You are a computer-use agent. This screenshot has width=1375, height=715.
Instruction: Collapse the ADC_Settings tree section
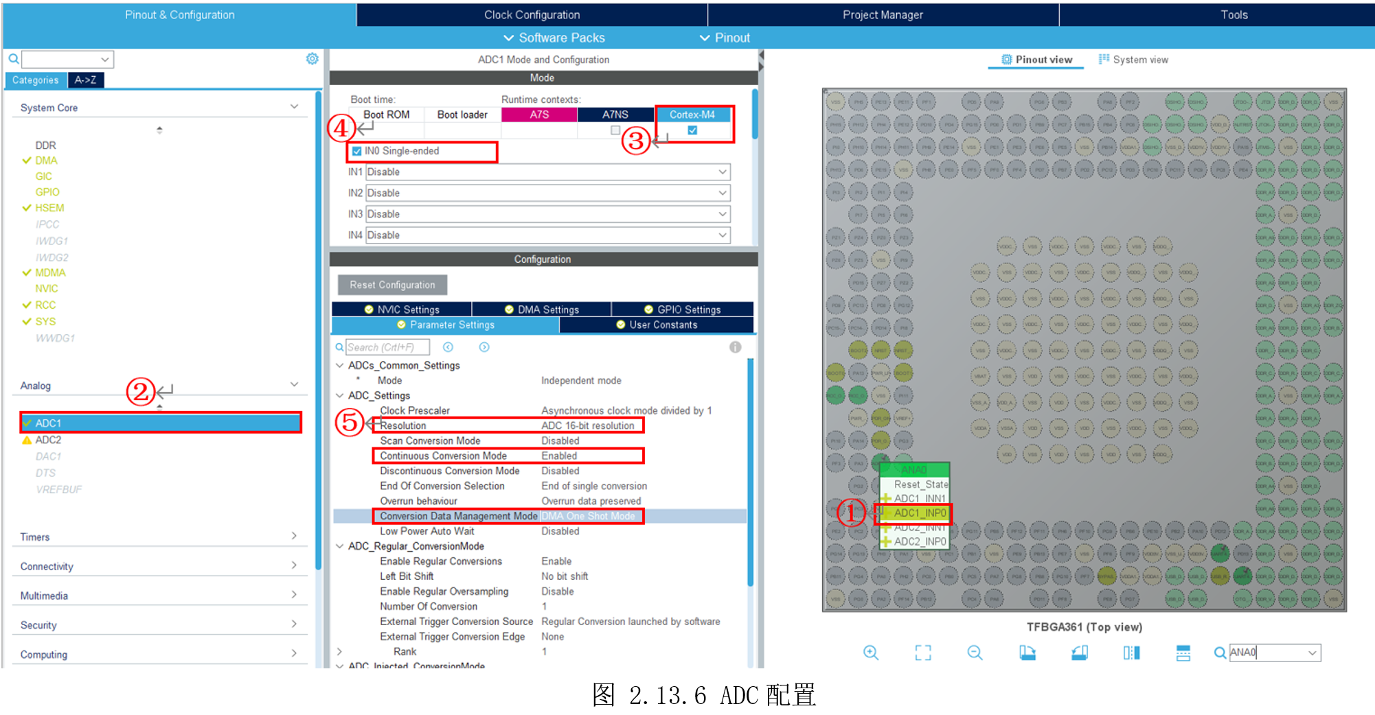pyautogui.click(x=339, y=395)
